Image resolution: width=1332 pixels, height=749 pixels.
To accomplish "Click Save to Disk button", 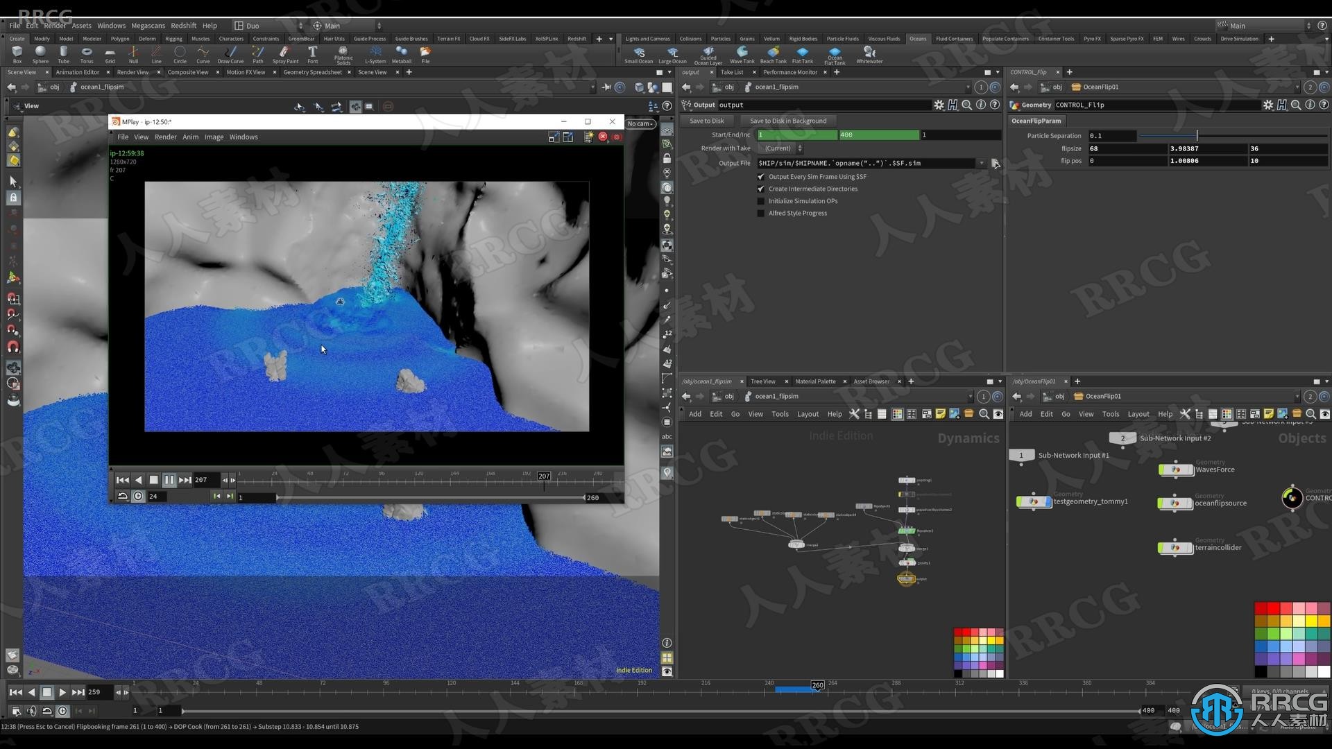I will pyautogui.click(x=706, y=121).
